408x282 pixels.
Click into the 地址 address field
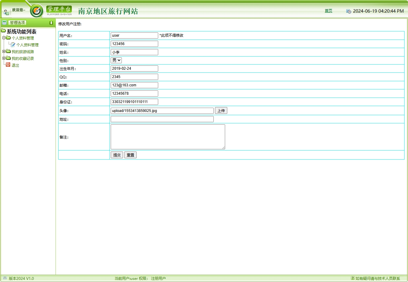(x=162, y=119)
